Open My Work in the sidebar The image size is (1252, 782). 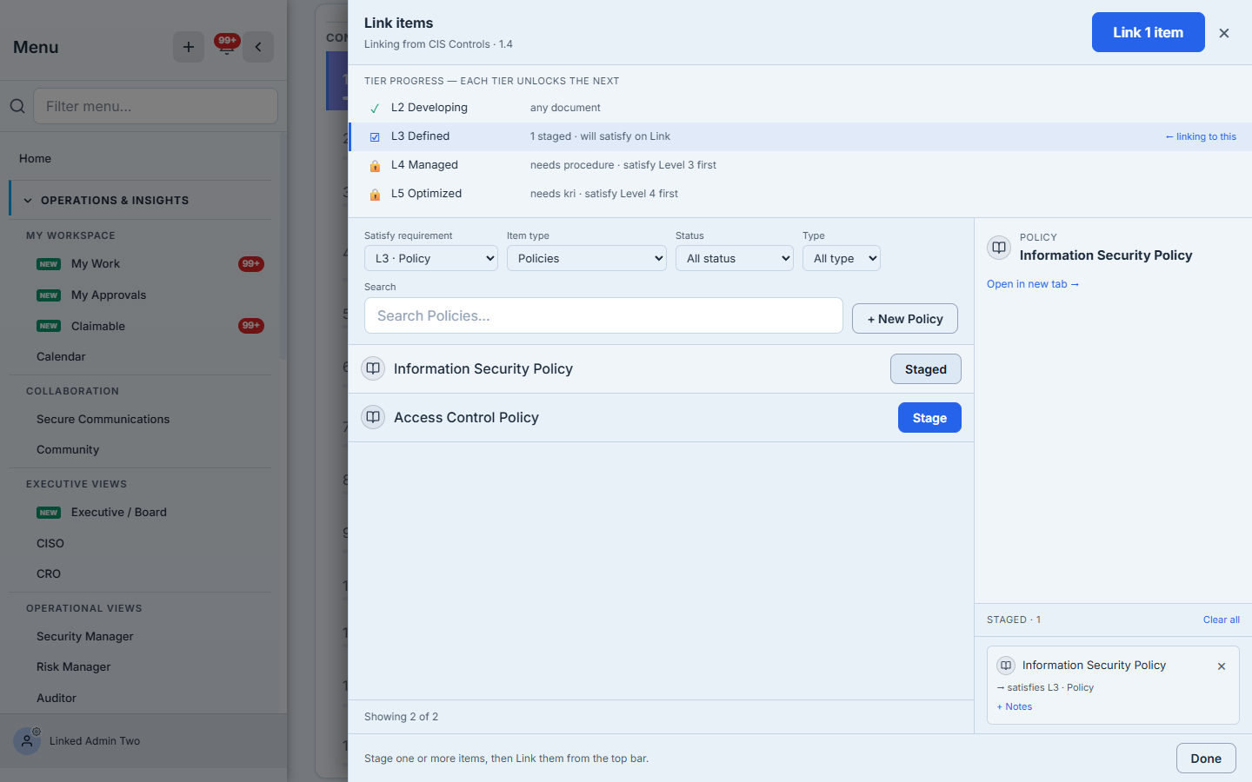click(x=96, y=264)
